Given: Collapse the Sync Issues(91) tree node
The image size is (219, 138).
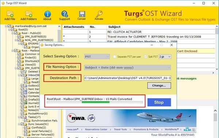Looking at the screenshot, I should coord(19,124).
